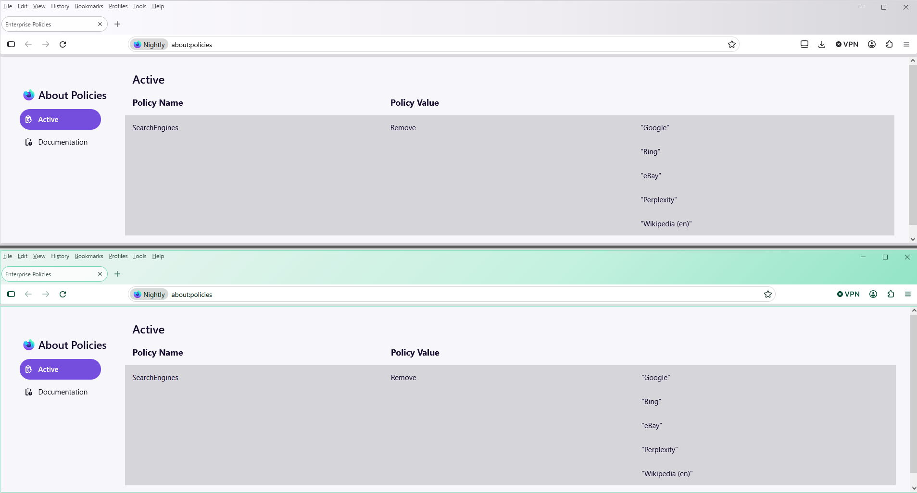Bookmark the page with the top window star icon

(732, 44)
